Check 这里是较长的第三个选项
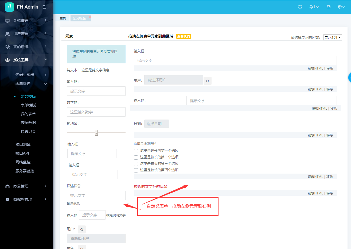351x249 pixels. [x=136, y=164]
